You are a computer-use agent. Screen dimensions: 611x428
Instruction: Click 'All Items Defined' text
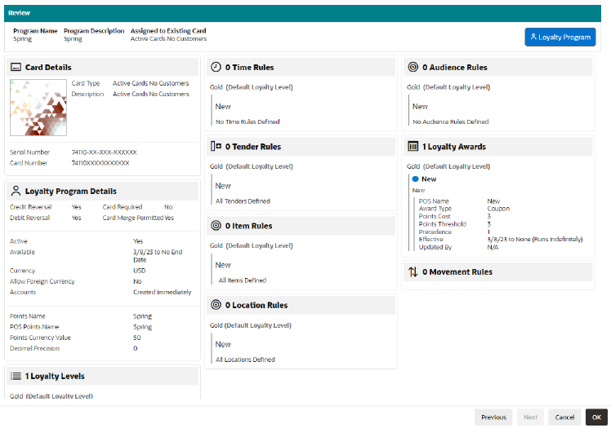tap(243, 280)
